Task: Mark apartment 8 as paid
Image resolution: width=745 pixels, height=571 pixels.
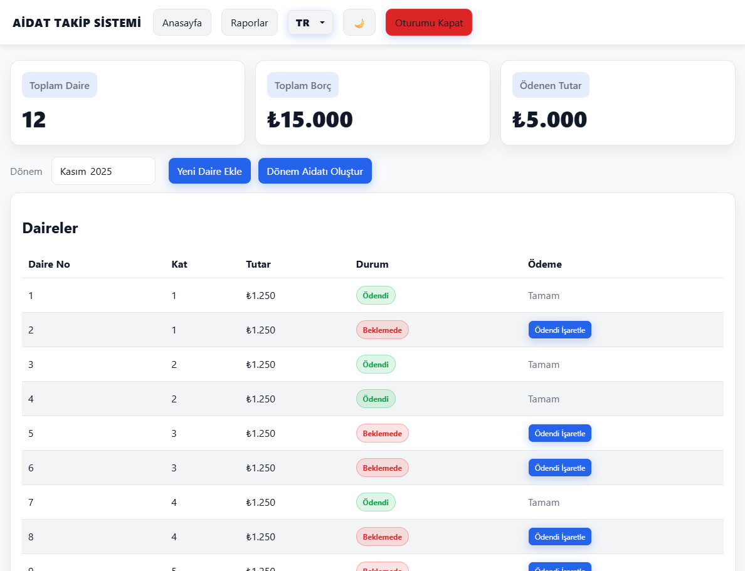Action: [559, 537]
